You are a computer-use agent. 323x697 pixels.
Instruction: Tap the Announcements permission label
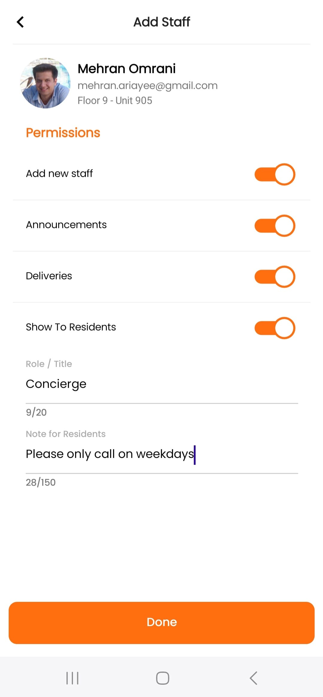pos(66,225)
